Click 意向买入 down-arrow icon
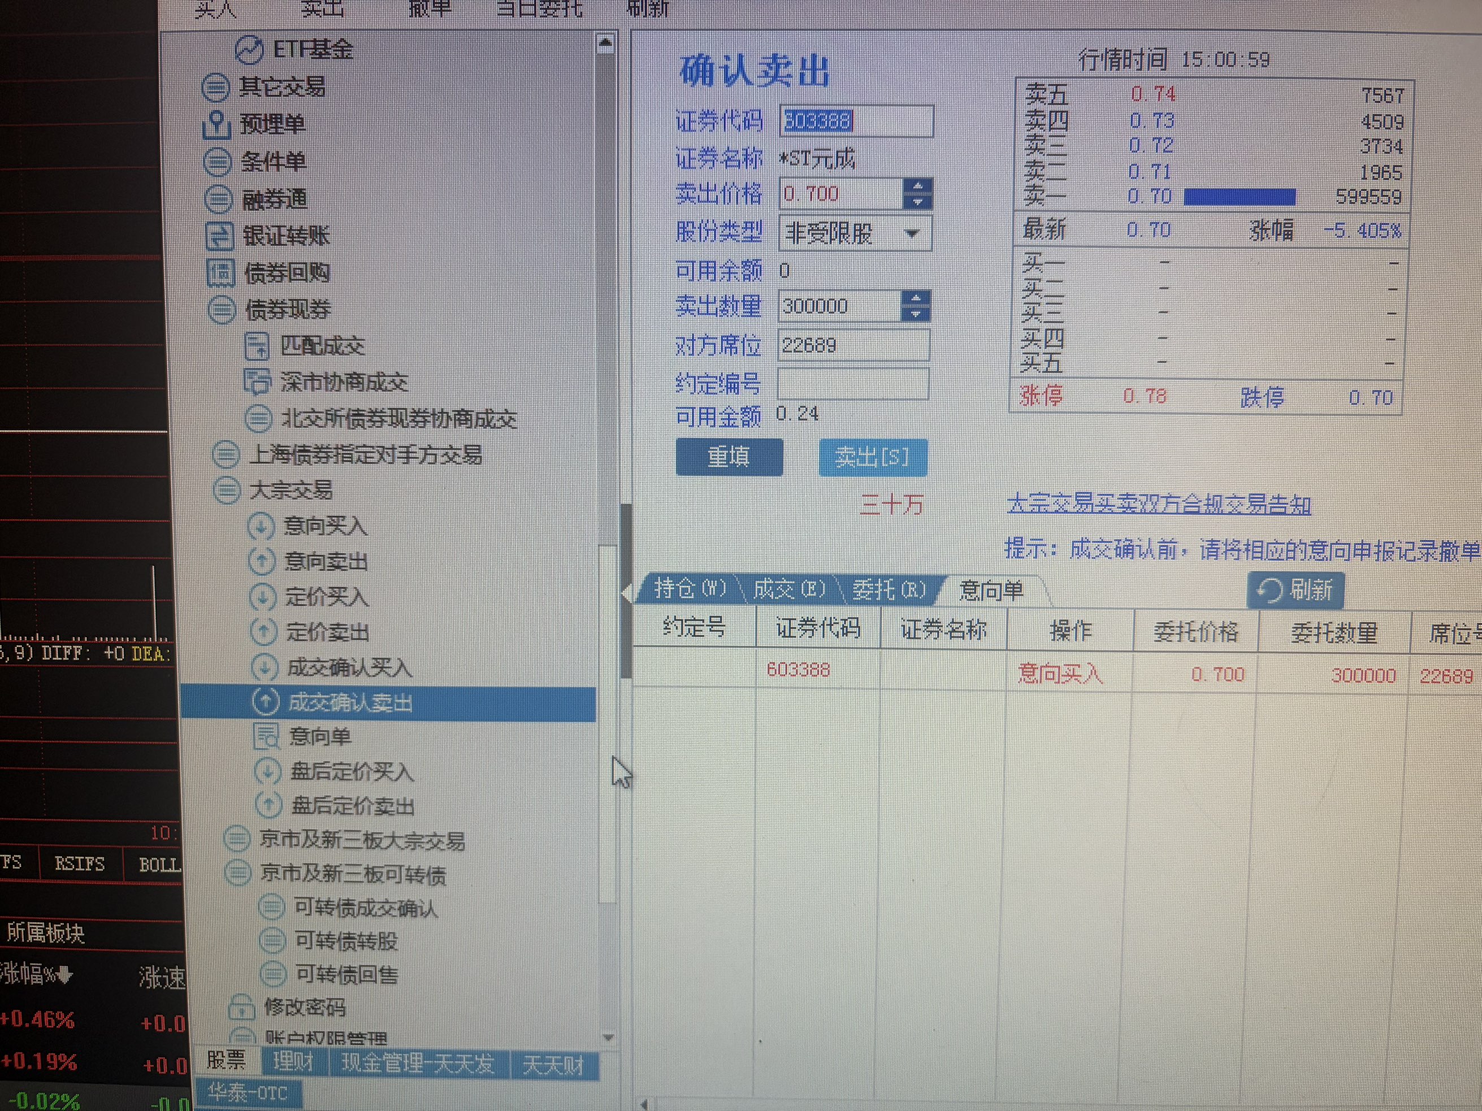 point(261,526)
